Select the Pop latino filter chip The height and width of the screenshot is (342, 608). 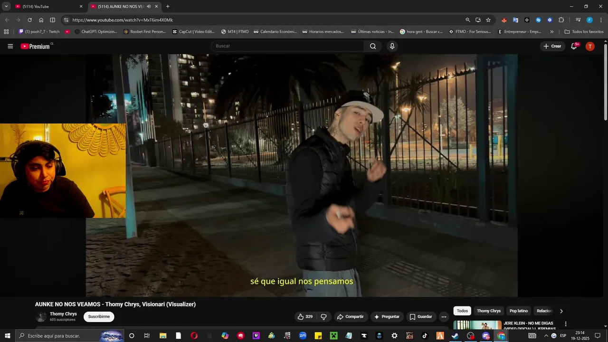pos(519,311)
